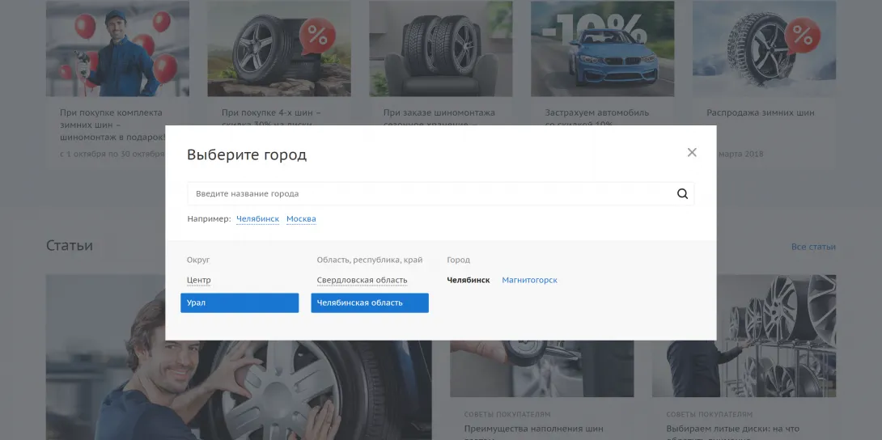The width and height of the screenshot is (882, 440).
Task: Choose example city Челябинск link
Action: [257, 219]
